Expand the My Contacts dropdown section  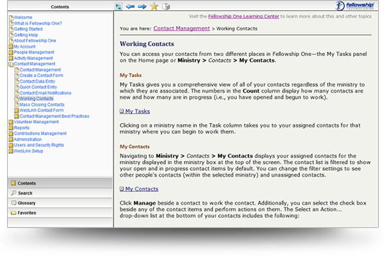(139, 189)
